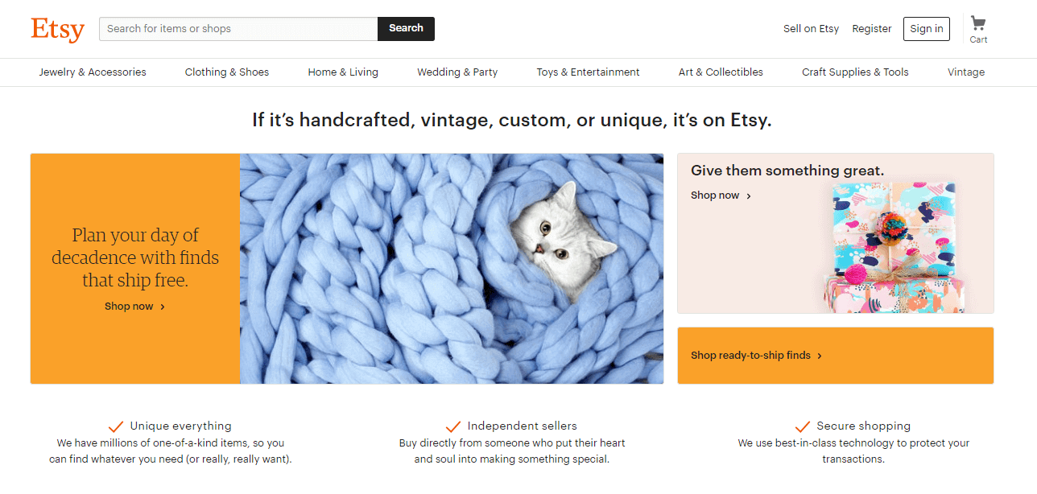
Task: Click the arrow beside ready-to-ship finds
Action: point(820,356)
